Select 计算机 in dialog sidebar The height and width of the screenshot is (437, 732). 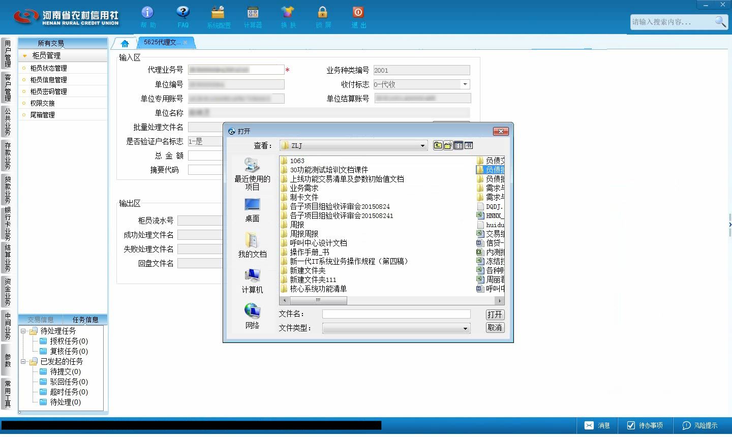[x=252, y=281]
